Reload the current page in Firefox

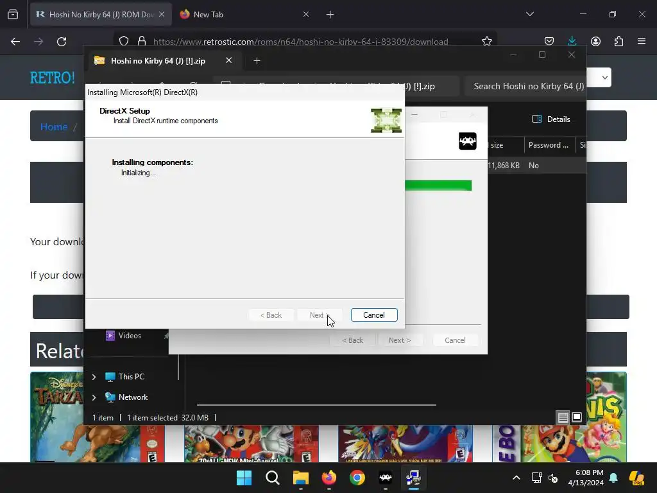point(62,42)
